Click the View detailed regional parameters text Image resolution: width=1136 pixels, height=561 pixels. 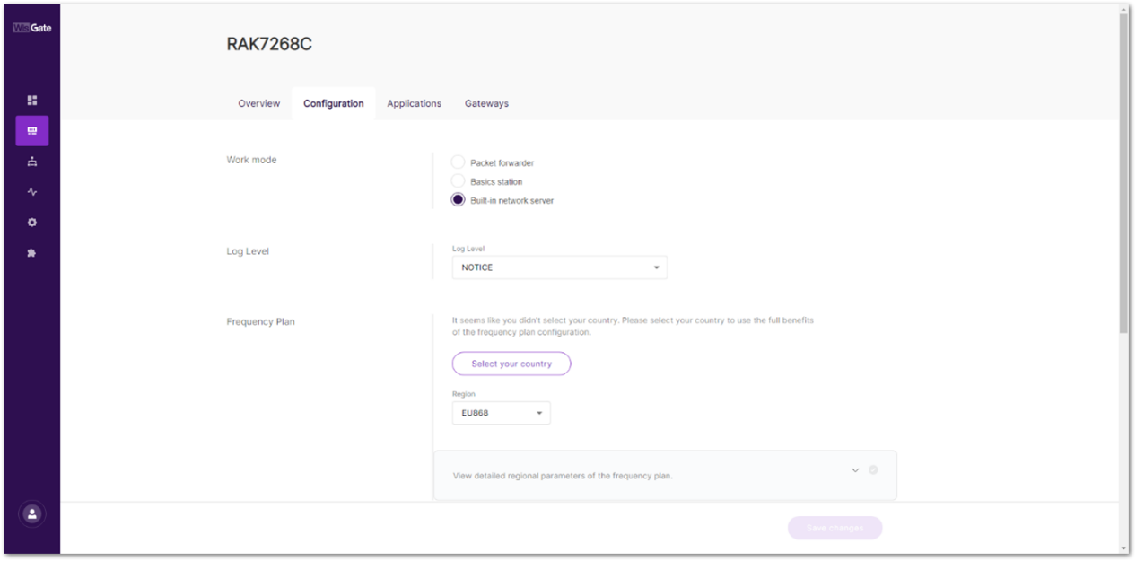[563, 476]
